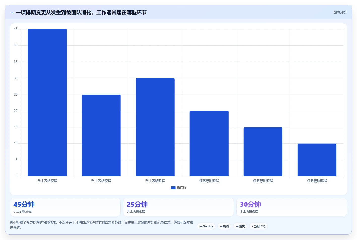
Task: Click the shortest bar valued 10
Action: [317, 160]
